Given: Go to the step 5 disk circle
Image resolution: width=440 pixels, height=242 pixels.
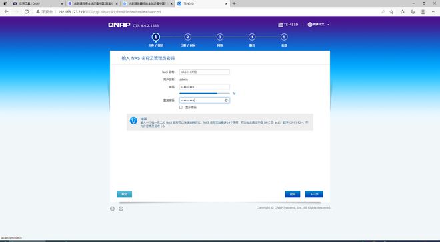Looking at the screenshot, I should tap(284, 37).
